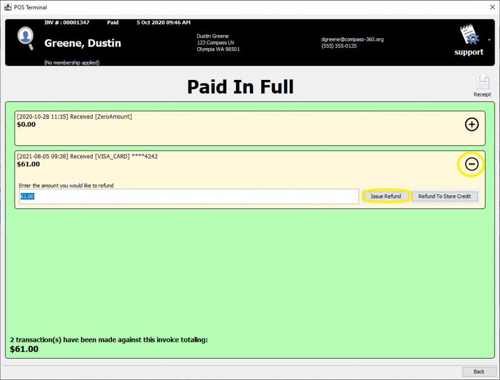Click the phone number (555) 555-0135
Screen dimensions: 500x380
(x=339, y=46)
